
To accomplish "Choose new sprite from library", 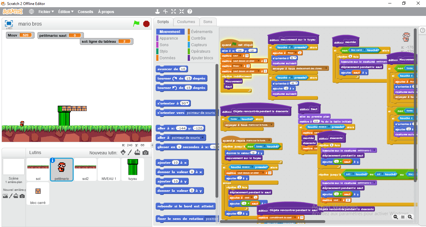I will tap(123, 152).
